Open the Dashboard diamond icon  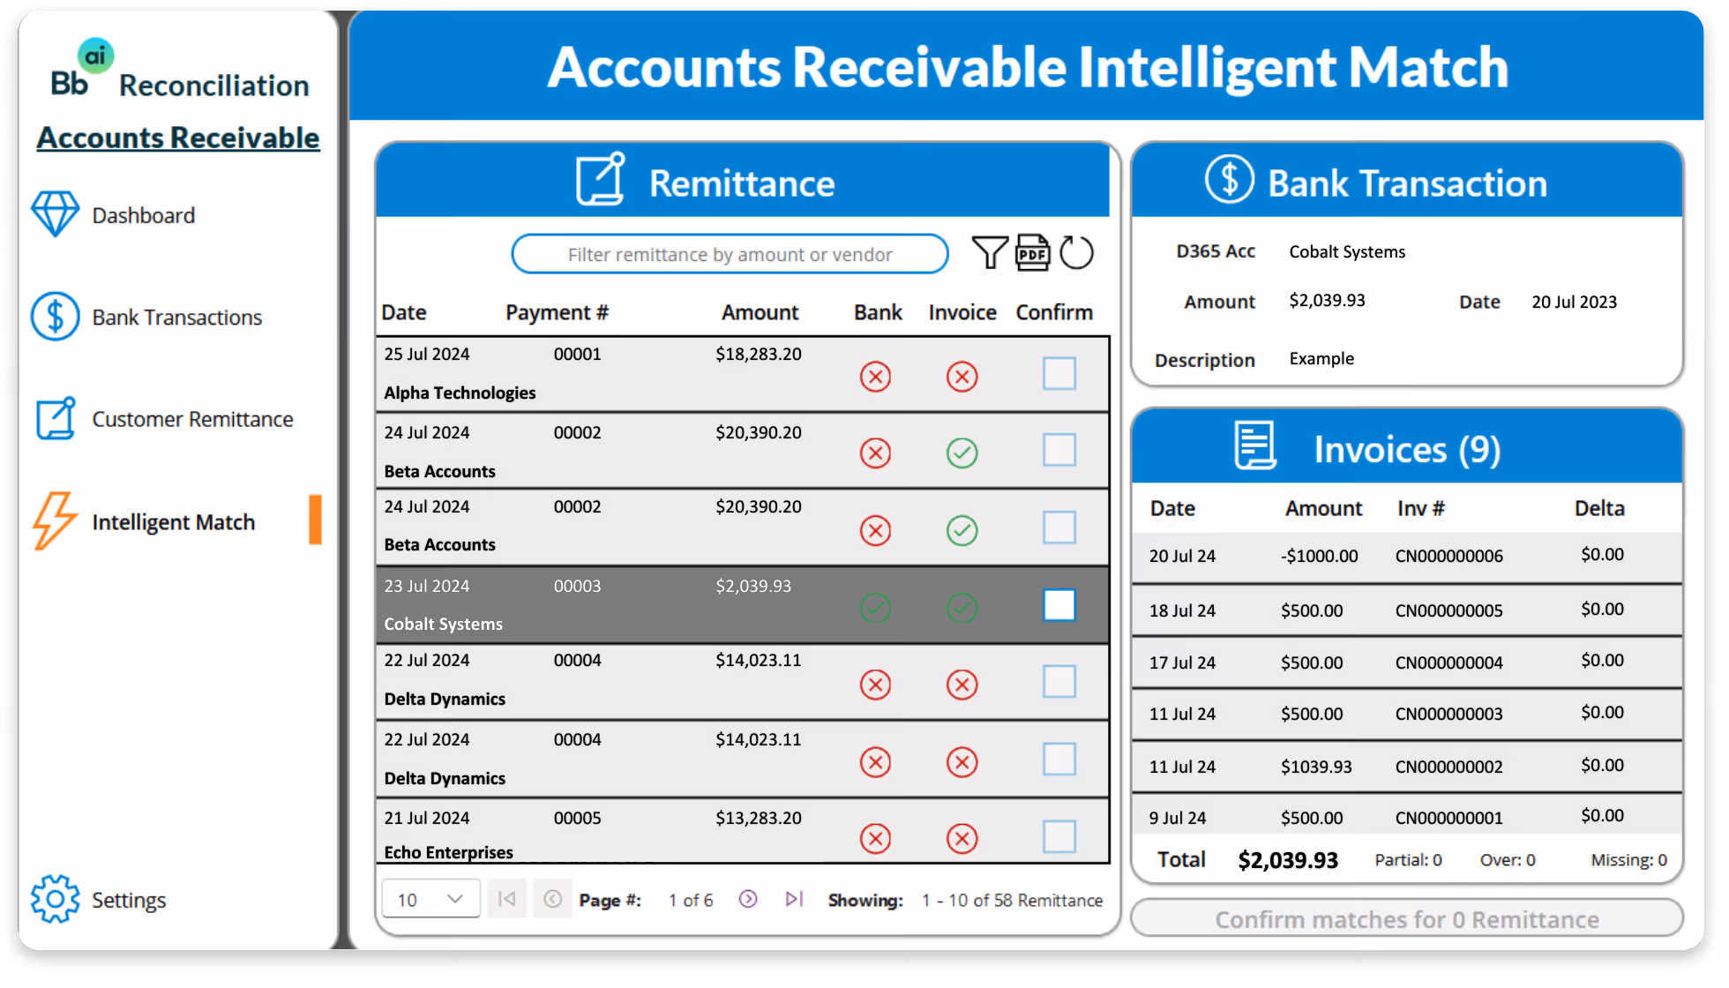click(x=55, y=214)
